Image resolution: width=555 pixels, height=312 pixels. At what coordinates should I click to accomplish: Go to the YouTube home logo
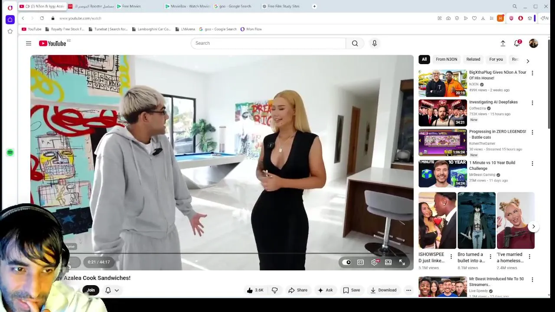(52, 43)
